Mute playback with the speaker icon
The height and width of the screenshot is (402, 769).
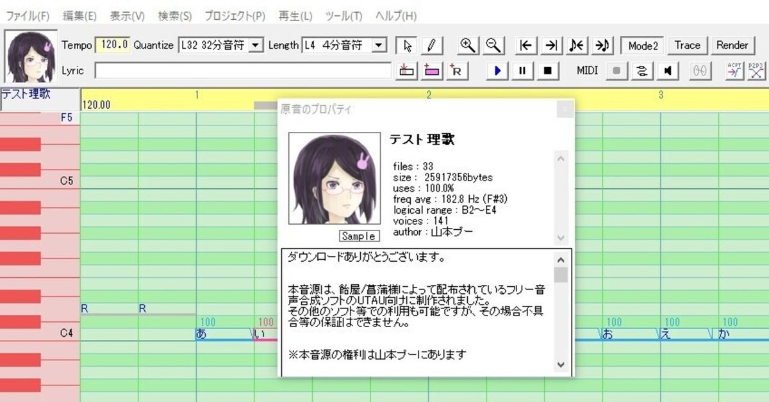666,71
